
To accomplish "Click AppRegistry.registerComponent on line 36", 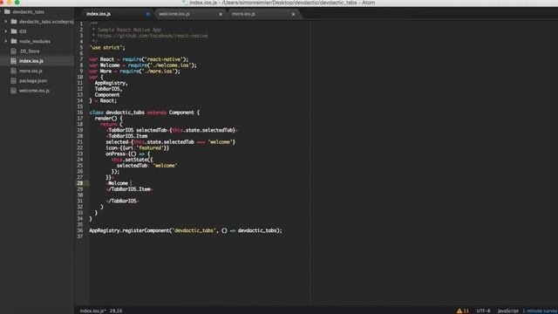I will point(129,230).
